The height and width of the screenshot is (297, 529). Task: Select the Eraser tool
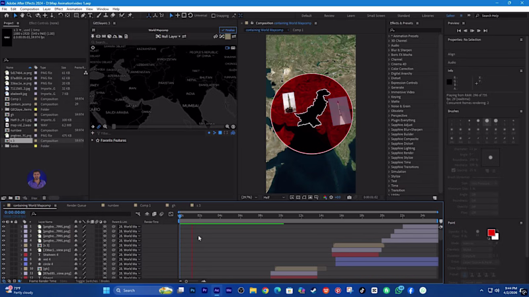114,15
